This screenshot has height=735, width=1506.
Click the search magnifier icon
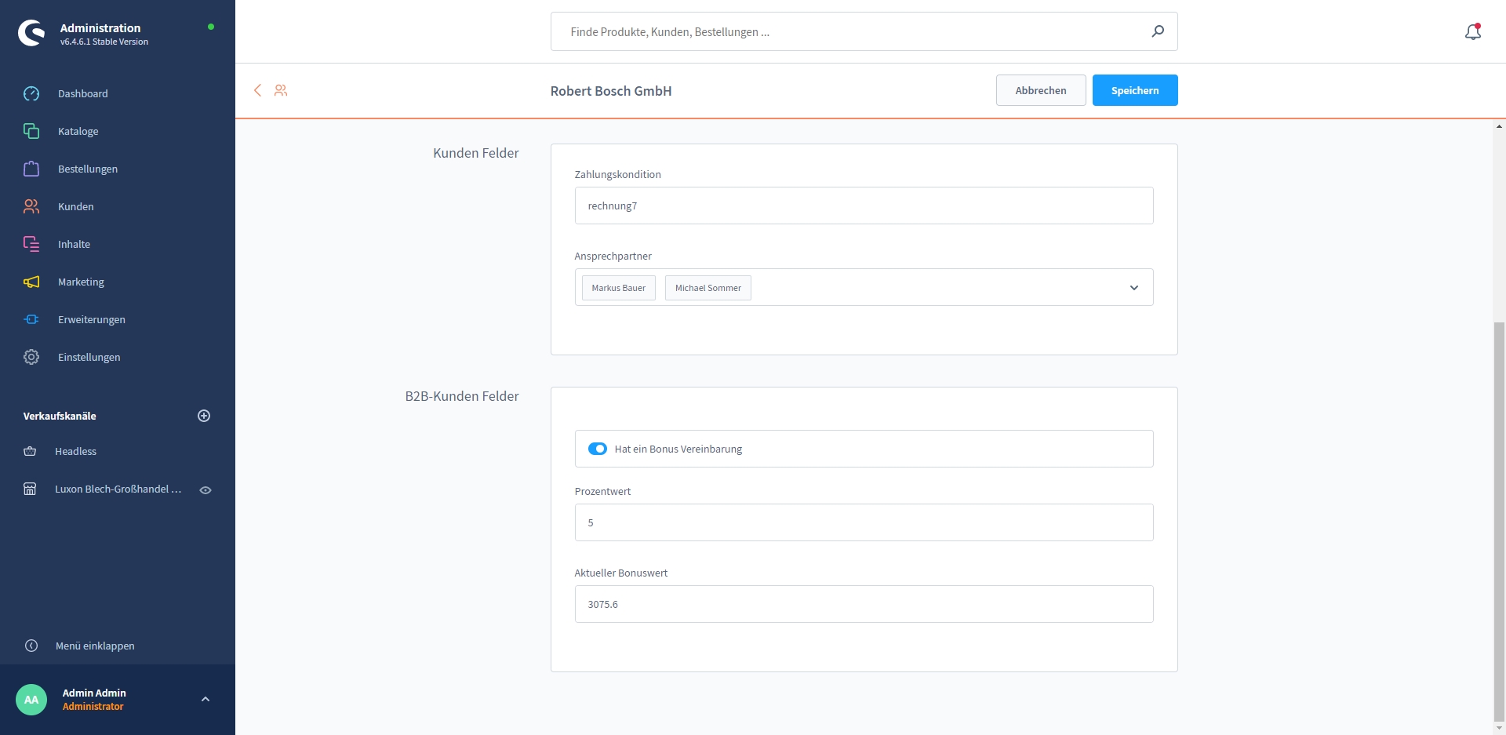(x=1157, y=31)
